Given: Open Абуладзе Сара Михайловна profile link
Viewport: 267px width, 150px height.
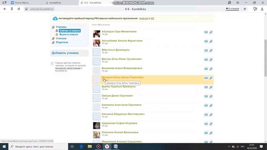Looking at the screenshot, I should tap(119, 32).
